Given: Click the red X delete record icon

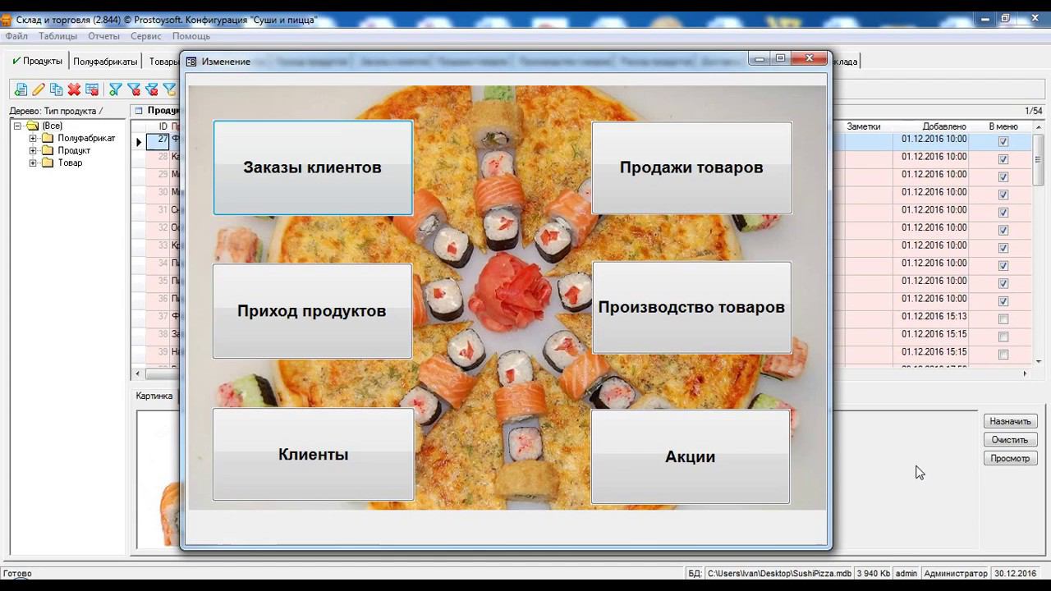Looking at the screenshot, I should 74,89.
